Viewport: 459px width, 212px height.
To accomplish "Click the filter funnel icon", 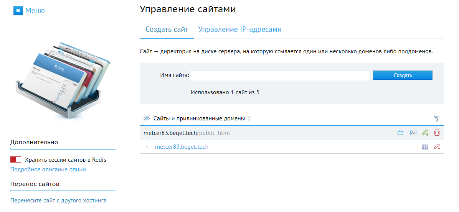I will [x=437, y=118].
